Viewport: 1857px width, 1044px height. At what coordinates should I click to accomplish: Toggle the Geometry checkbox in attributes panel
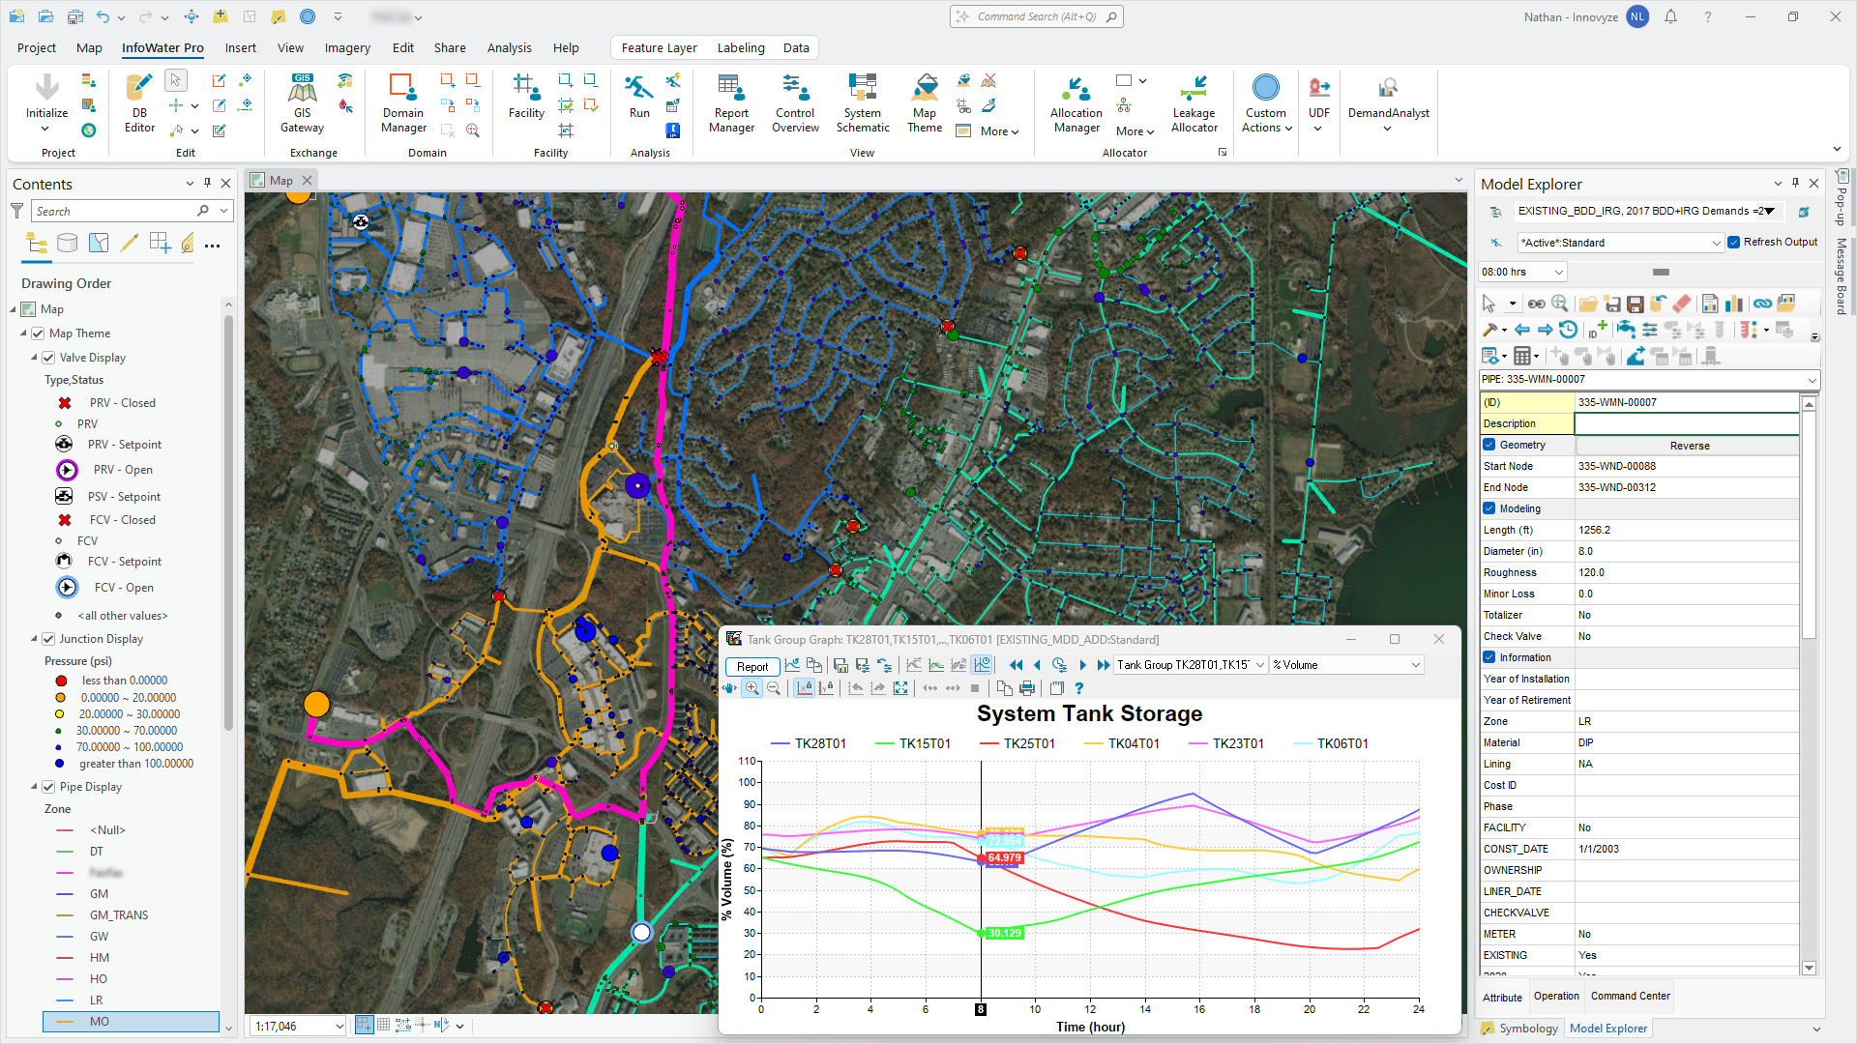click(1489, 445)
